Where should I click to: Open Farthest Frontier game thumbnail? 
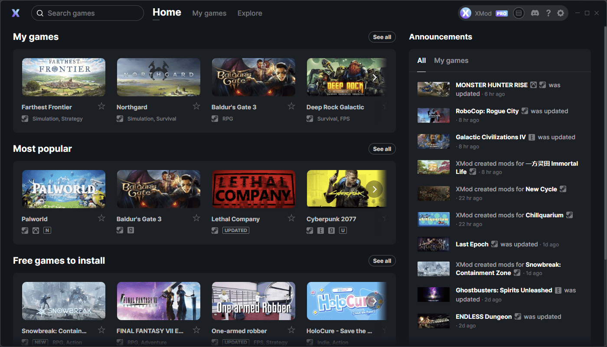coord(64,77)
